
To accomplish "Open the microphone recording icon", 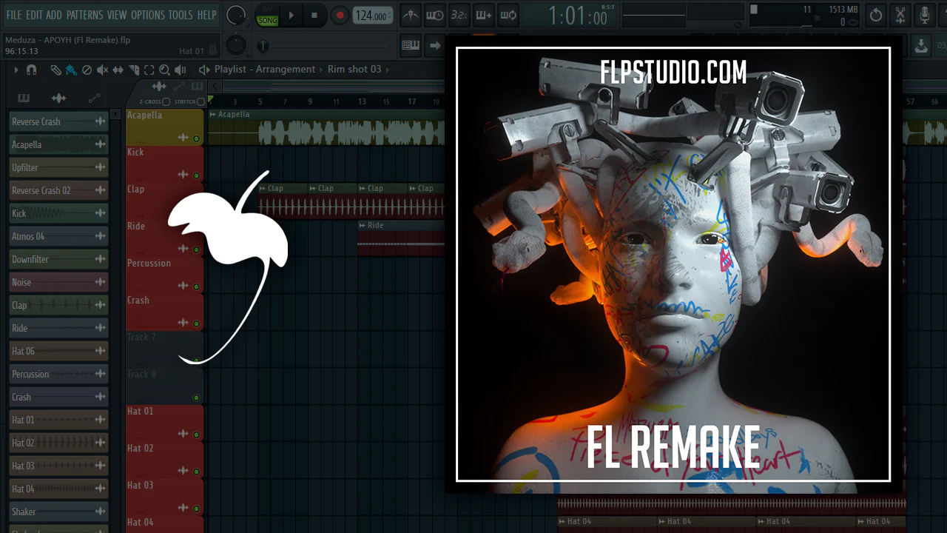I will [x=924, y=15].
